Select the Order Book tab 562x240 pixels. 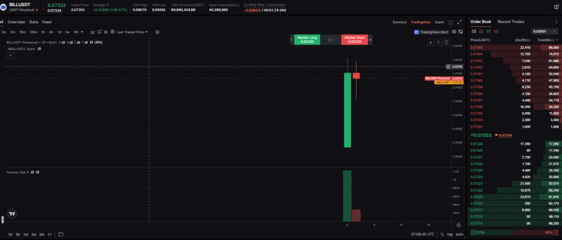click(x=481, y=21)
